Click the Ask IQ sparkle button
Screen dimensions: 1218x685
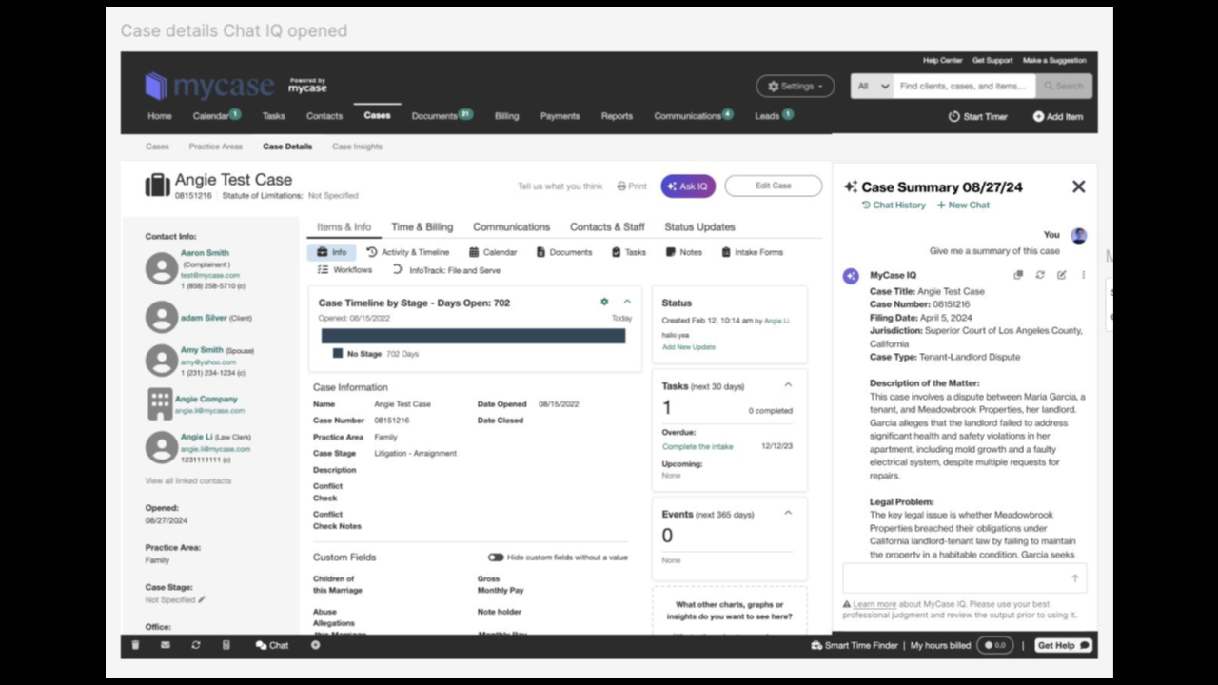687,186
